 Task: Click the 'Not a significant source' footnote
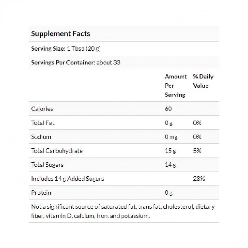[x=123, y=211]
